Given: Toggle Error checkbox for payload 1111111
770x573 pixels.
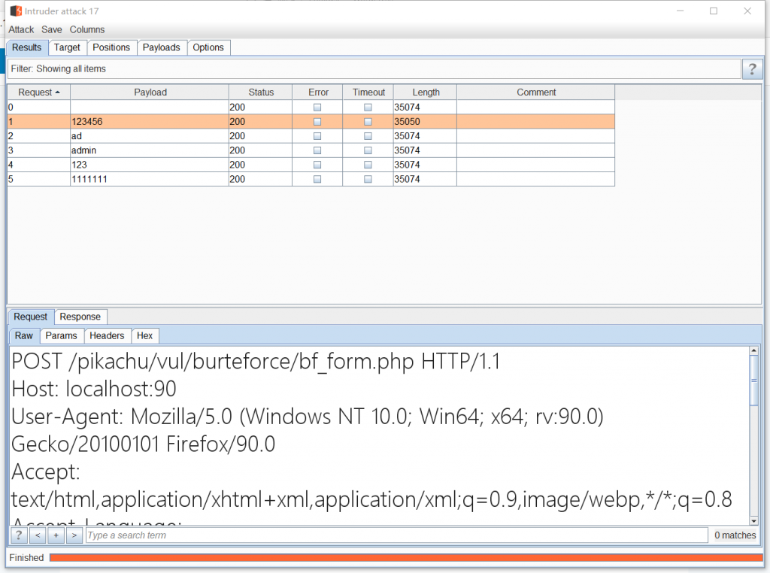Looking at the screenshot, I should [x=317, y=180].
